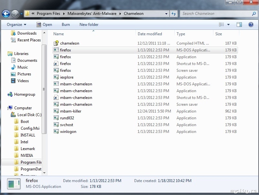This screenshot has width=259, height=195.
Task: Click the search magnifier icon
Action: click(x=254, y=14)
